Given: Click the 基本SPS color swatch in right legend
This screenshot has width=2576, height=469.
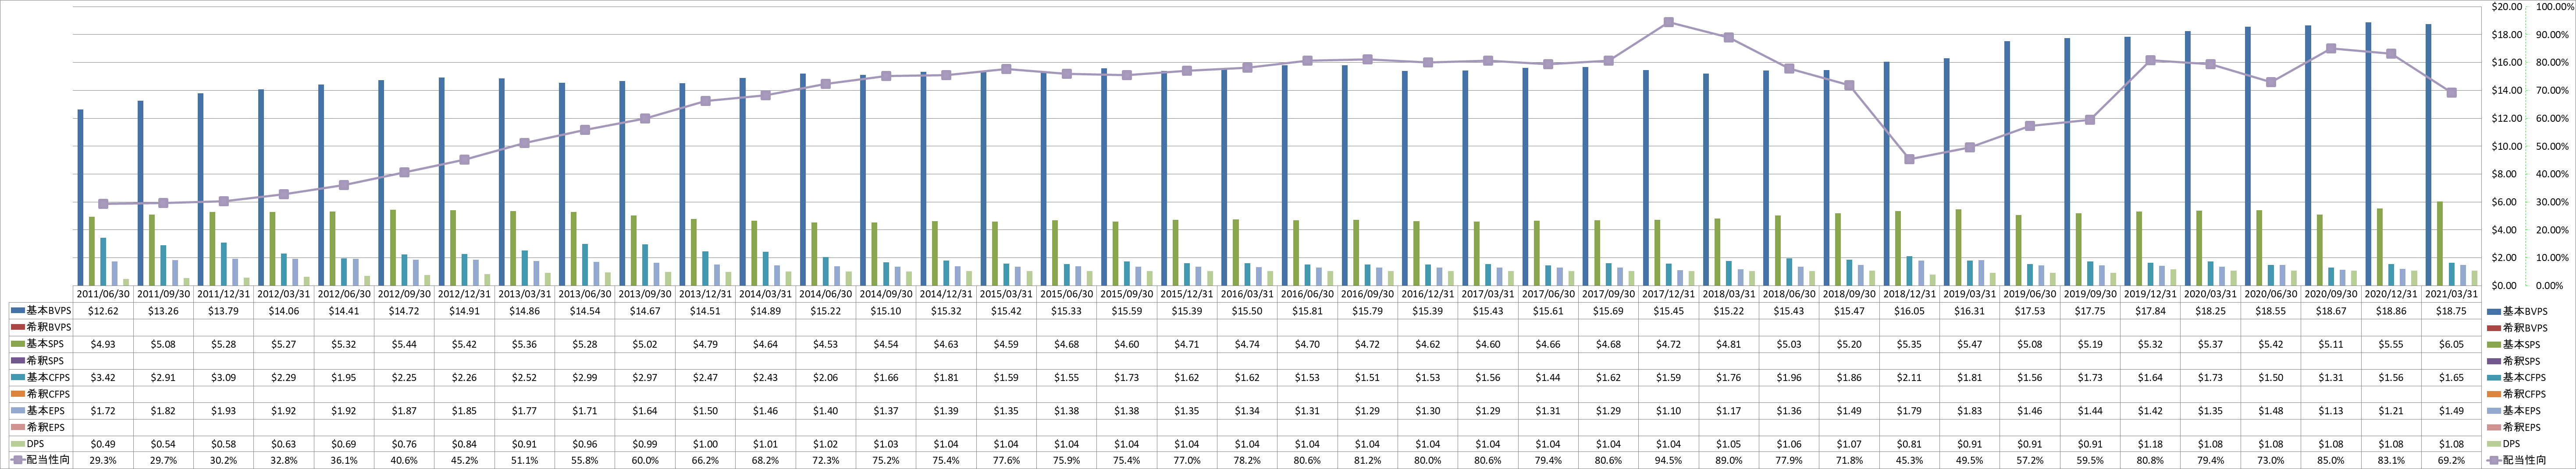Looking at the screenshot, I should [2493, 344].
